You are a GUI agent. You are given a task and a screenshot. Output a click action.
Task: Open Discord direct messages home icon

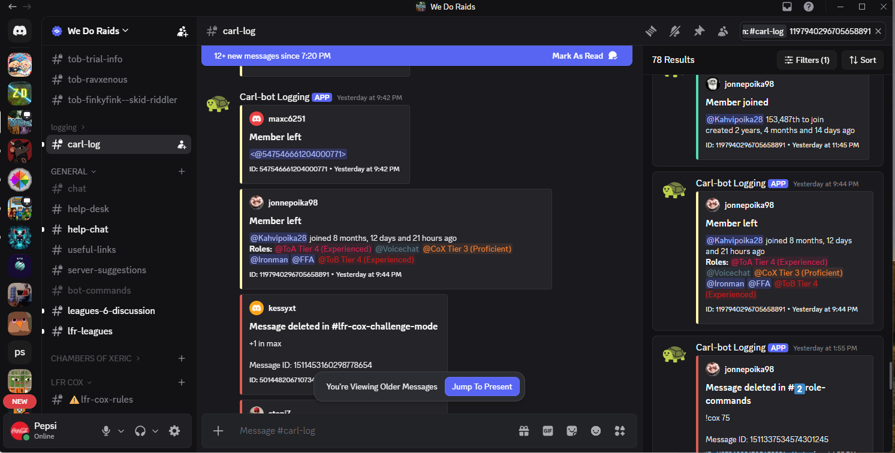tap(20, 31)
